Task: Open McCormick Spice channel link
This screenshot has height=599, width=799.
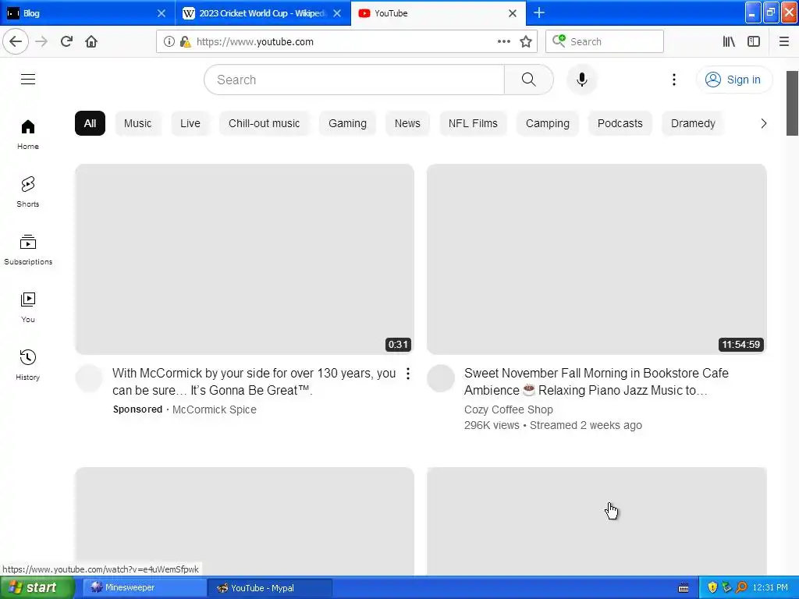Action: (214, 409)
